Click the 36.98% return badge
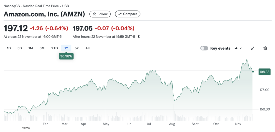Viewport: 275px width, 132px height. pos(66,56)
